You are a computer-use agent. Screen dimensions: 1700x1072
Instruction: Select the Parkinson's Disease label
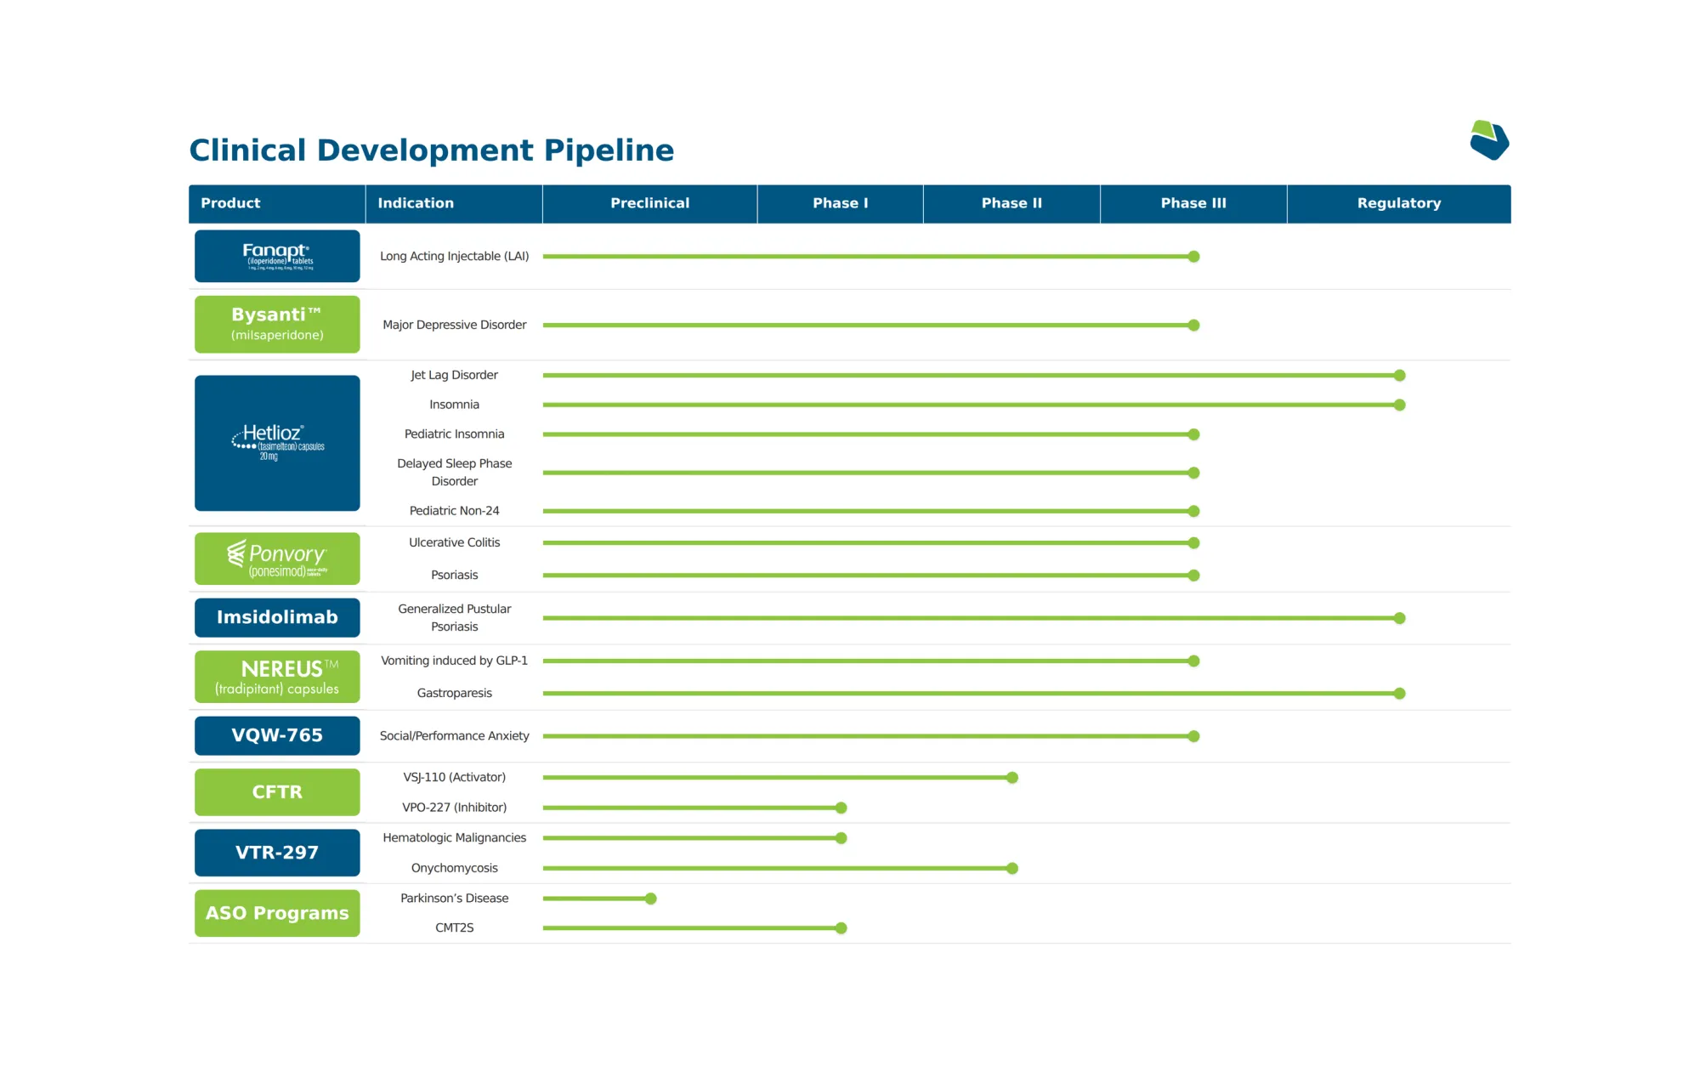454,899
